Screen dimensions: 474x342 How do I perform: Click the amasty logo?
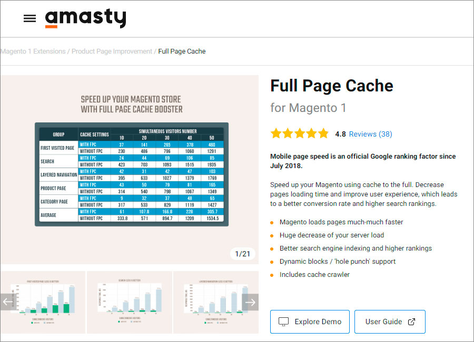pos(85,18)
